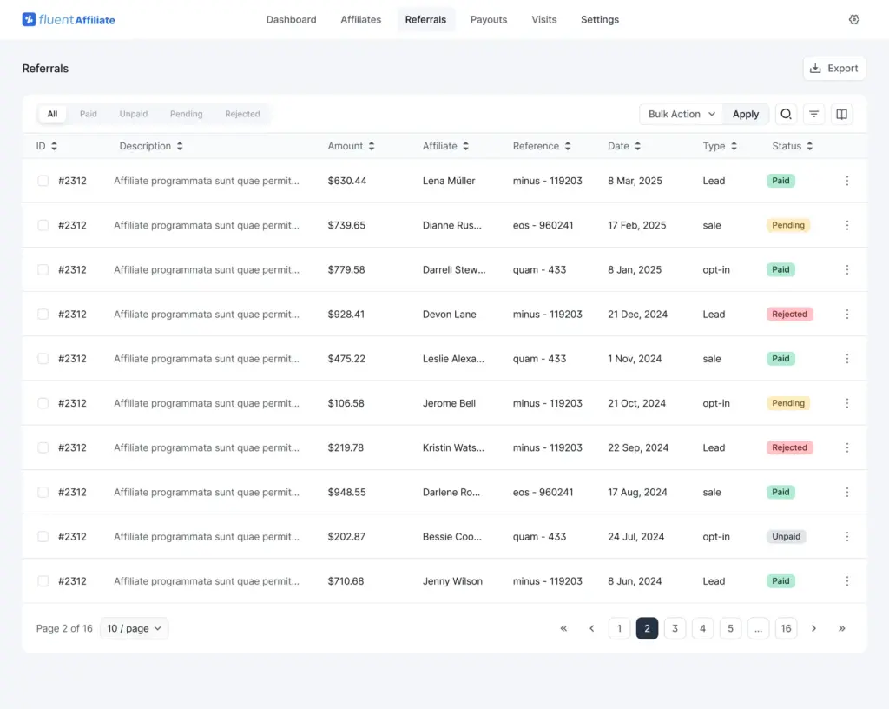The width and height of the screenshot is (889, 709).
Task: Go to page 16
Action: pos(786,628)
